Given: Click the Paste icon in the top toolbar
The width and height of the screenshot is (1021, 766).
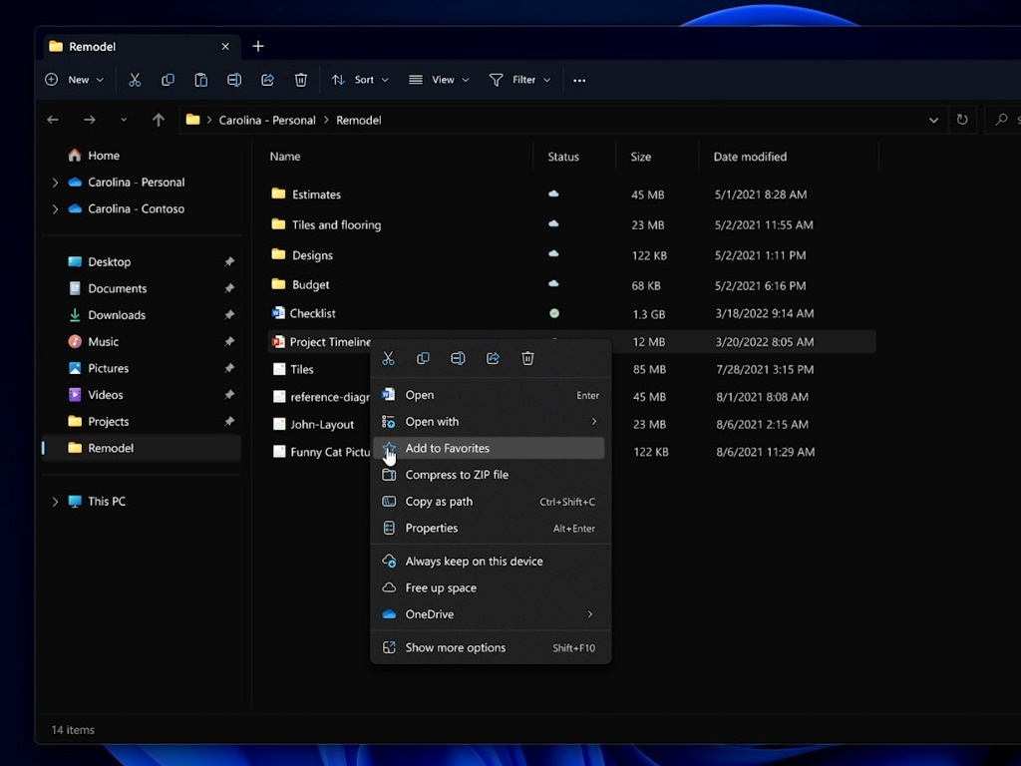Looking at the screenshot, I should click(x=200, y=80).
